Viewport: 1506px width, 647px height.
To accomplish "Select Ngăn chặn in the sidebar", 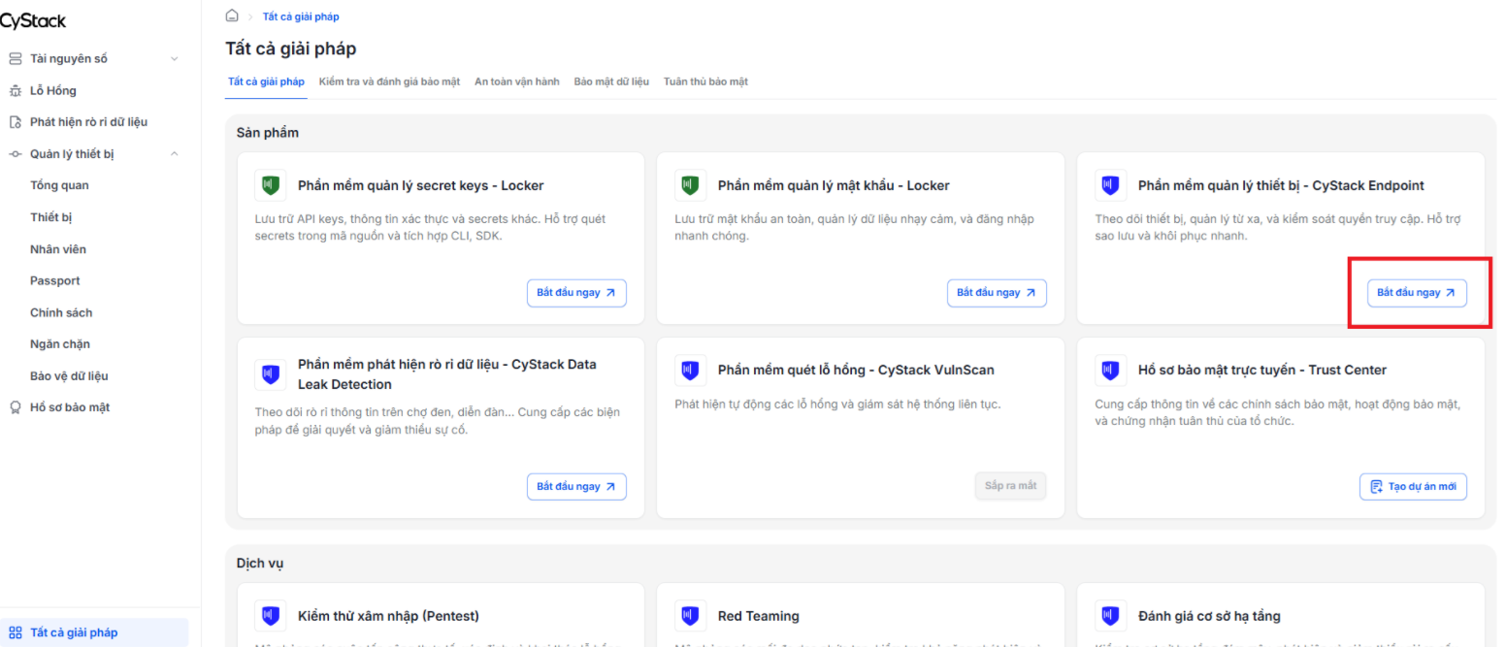I will pos(60,344).
